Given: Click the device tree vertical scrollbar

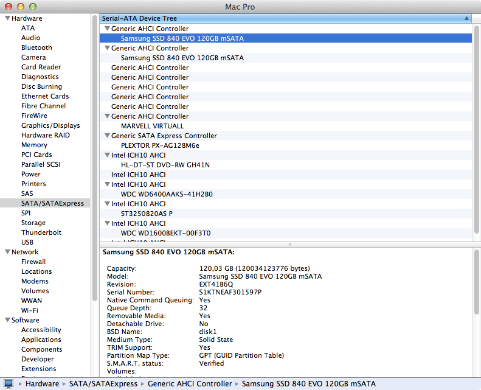Looking at the screenshot, I should tap(476, 130).
